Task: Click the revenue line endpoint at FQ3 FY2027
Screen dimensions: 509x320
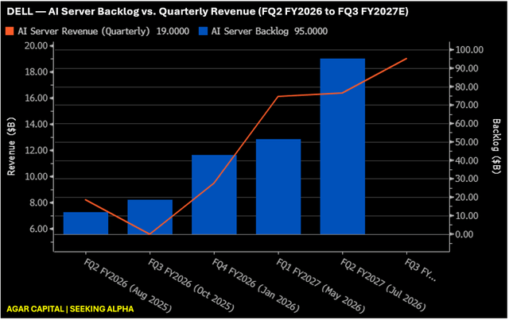Action: point(406,59)
